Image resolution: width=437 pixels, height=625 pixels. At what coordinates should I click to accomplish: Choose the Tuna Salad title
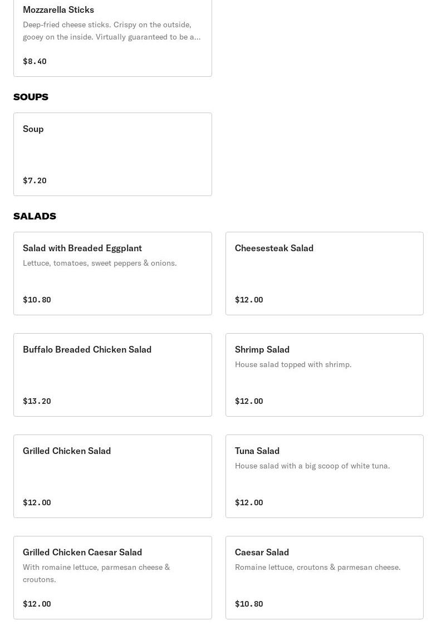point(257,451)
